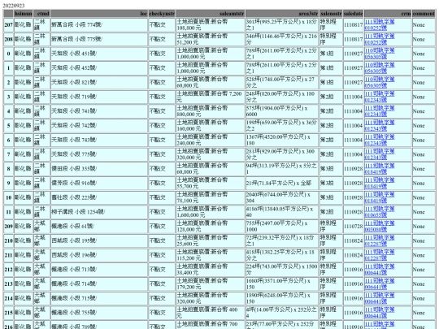This screenshot has width=439, height=329.
Task: Open the crm case link in row 214
Action: click(380, 298)
